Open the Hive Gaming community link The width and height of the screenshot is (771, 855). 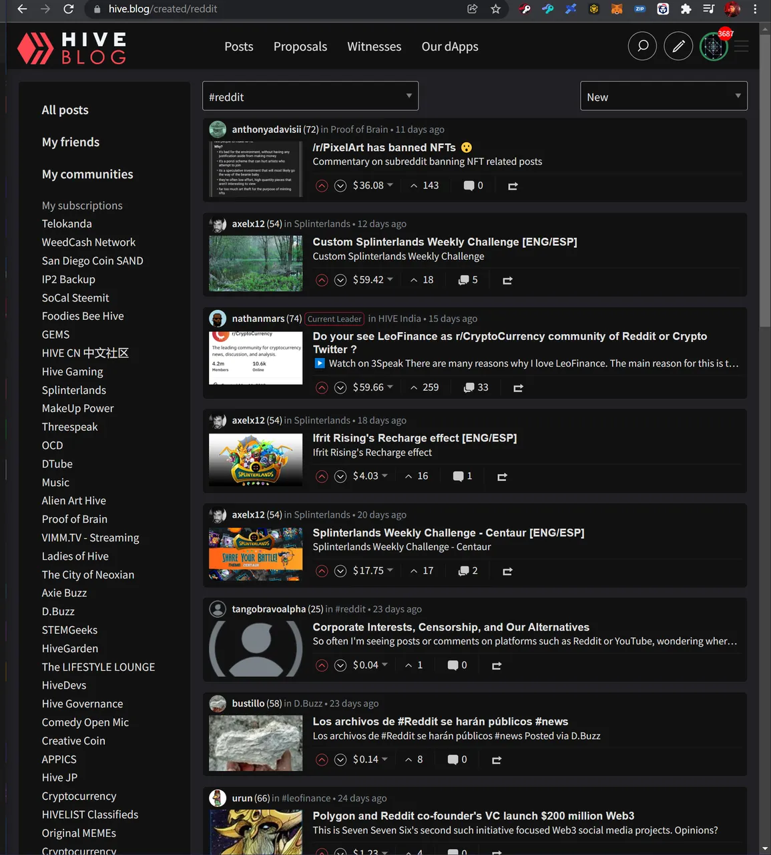pyautogui.click(x=73, y=371)
